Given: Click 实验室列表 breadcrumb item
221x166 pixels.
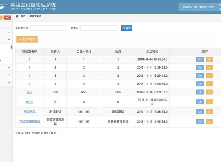Looking at the screenshot, I should pos(35,16).
